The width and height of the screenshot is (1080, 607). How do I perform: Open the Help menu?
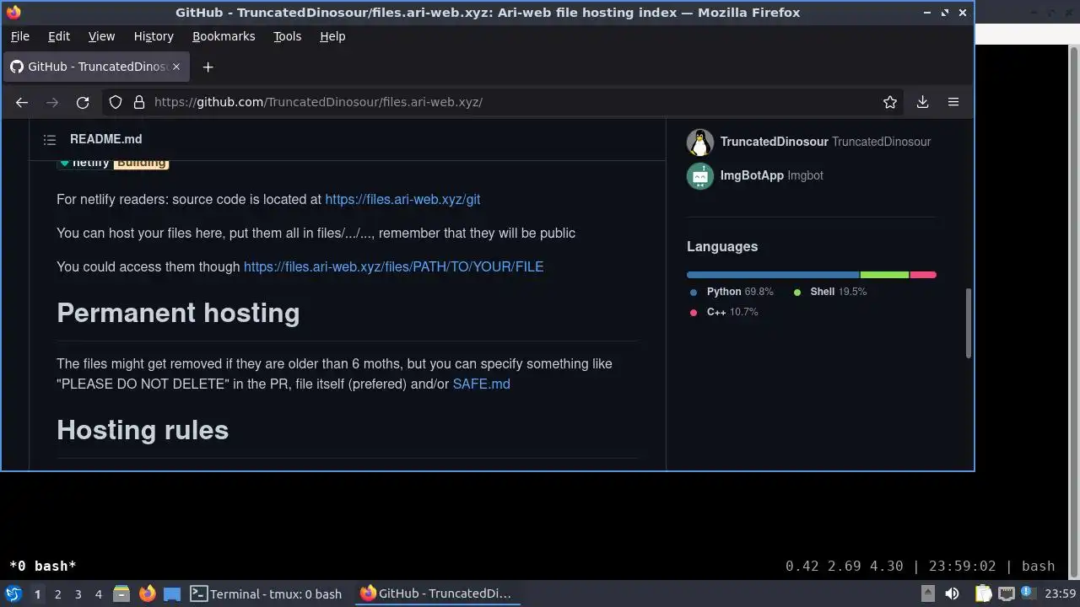(332, 36)
